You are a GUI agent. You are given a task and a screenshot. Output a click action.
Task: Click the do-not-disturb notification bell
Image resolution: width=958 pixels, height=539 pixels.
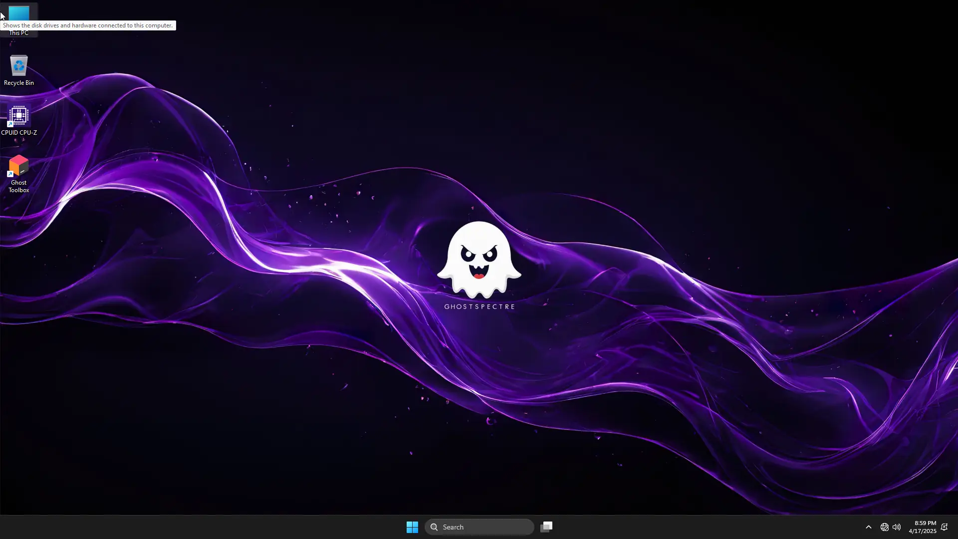pyautogui.click(x=944, y=527)
